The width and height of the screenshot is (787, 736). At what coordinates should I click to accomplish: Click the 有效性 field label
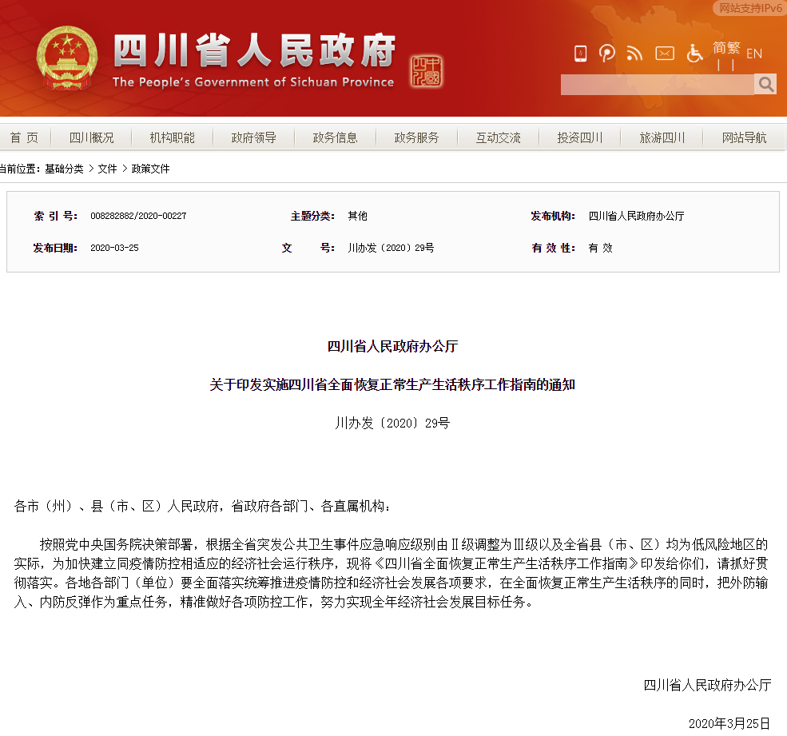click(x=554, y=248)
